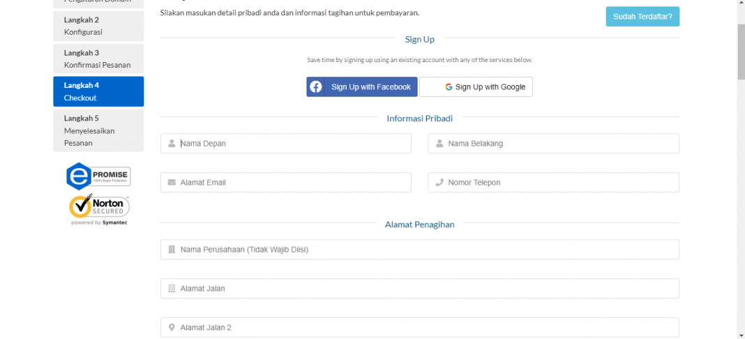Click the Alamat Penagihan section heading
Image resolution: width=745 pixels, height=339 pixels.
[x=419, y=225]
